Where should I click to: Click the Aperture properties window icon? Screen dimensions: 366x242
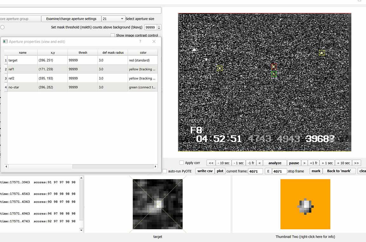5,41
